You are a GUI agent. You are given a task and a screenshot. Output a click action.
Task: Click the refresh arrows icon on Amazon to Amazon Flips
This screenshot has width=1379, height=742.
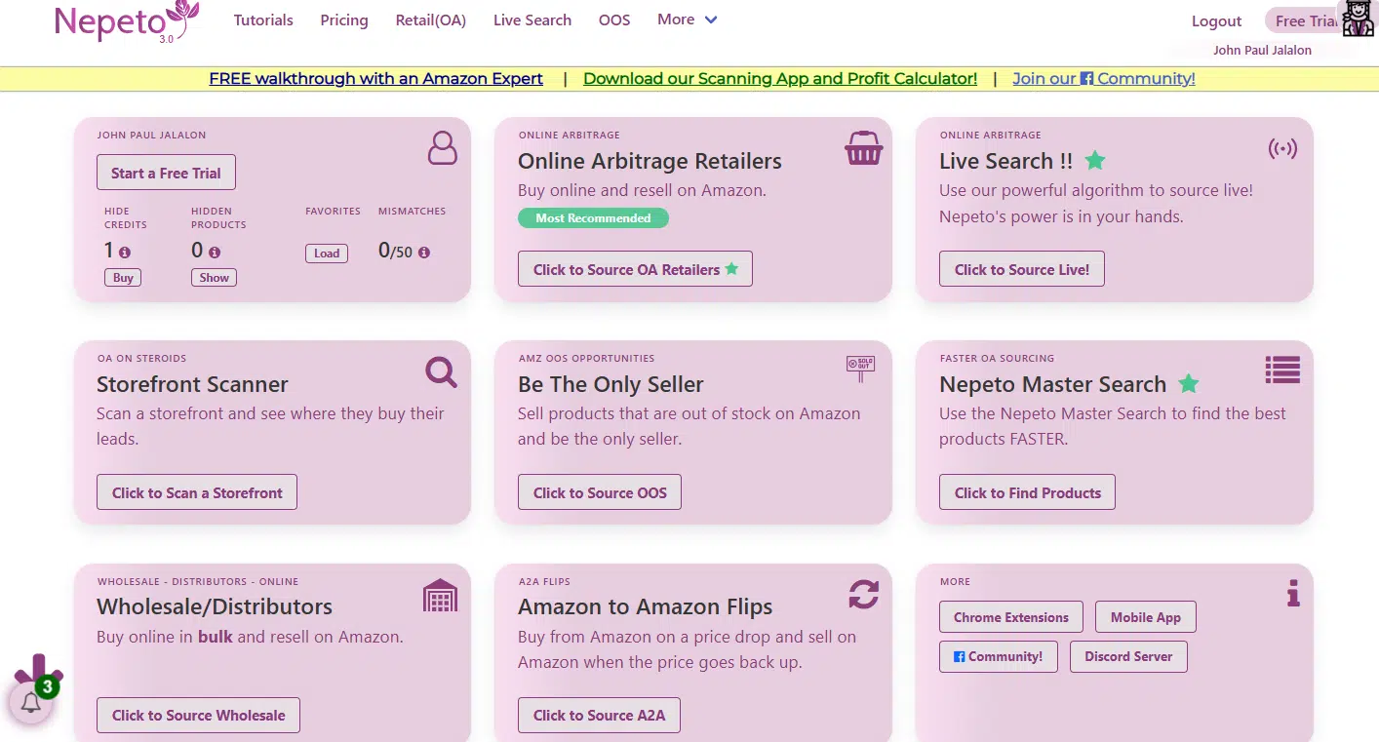(863, 594)
